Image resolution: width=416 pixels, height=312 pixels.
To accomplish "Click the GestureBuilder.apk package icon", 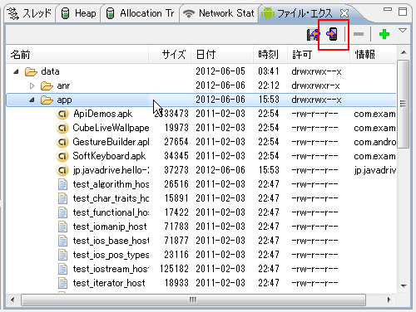I will (x=62, y=142).
